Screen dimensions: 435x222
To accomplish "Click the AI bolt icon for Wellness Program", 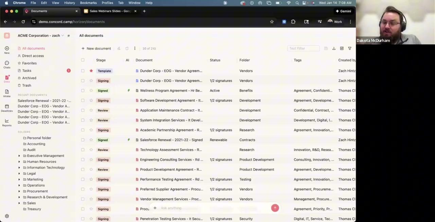I will coord(128,91).
